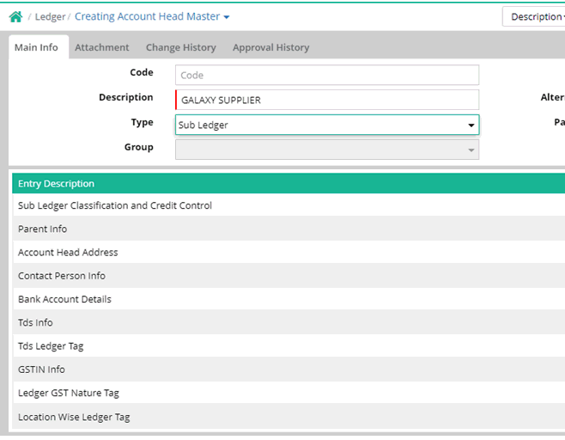
Task: Switch to the Main Info tab
Action: (x=36, y=47)
